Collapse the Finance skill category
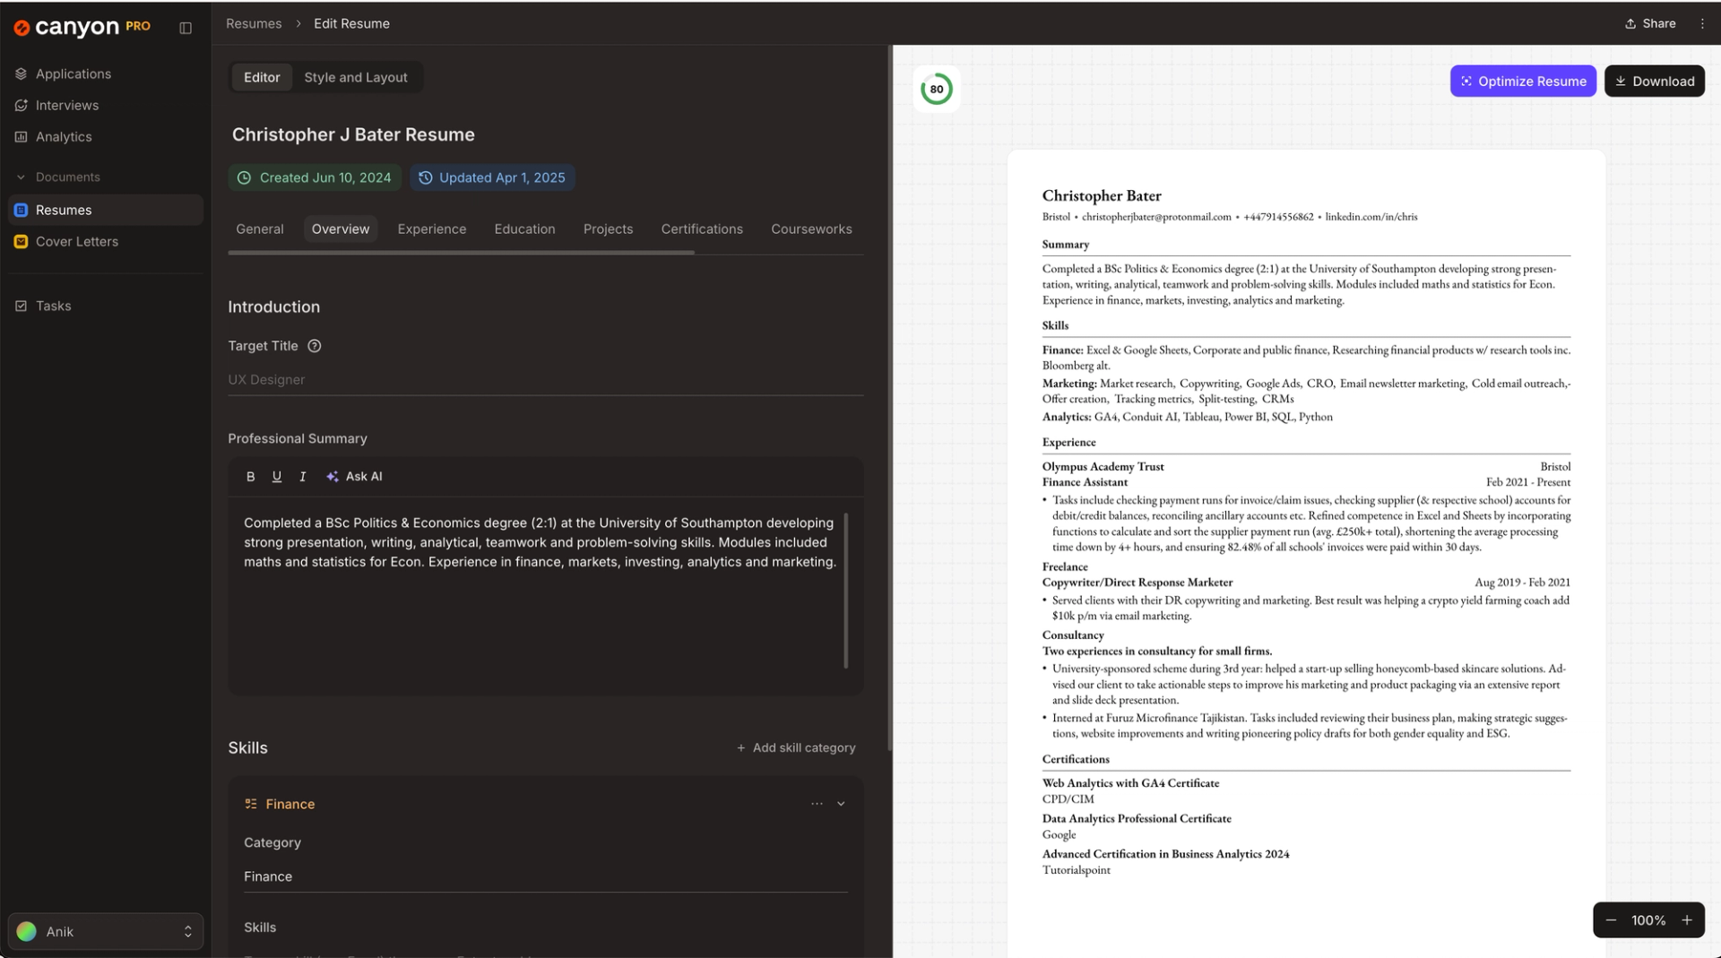 pyautogui.click(x=841, y=804)
